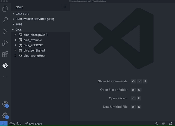Click the feedback icon in status bar
The image size is (175, 126).
tap(164, 124)
